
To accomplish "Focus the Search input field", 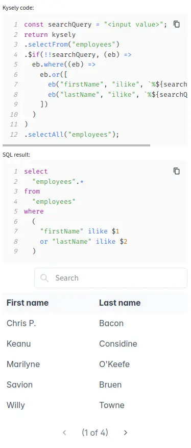I will 111,278.
